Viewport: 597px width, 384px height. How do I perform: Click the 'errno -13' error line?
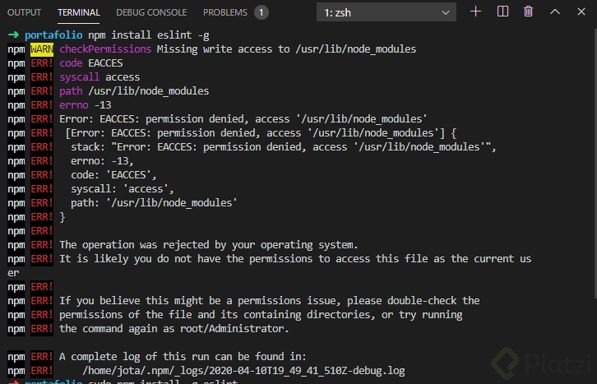(x=86, y=105)
